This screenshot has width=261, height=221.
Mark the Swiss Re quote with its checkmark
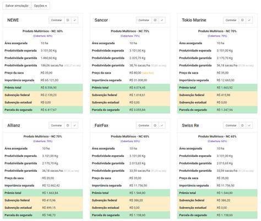pyautogui.click(x=249, y=125)
